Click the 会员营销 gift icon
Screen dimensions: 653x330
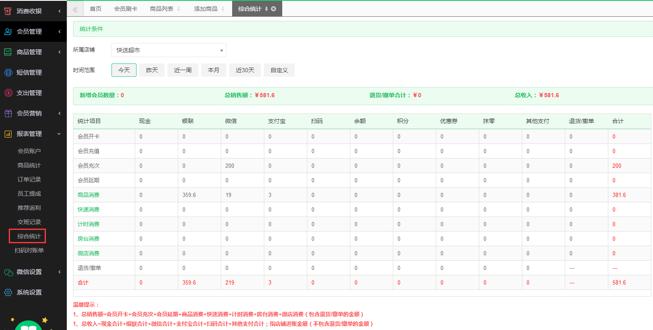pyautogui.click(x=8, y=113)
